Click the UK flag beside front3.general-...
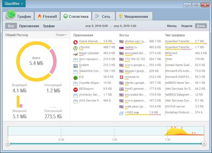The height and width of the screenshot is (153, 212). 121,89
